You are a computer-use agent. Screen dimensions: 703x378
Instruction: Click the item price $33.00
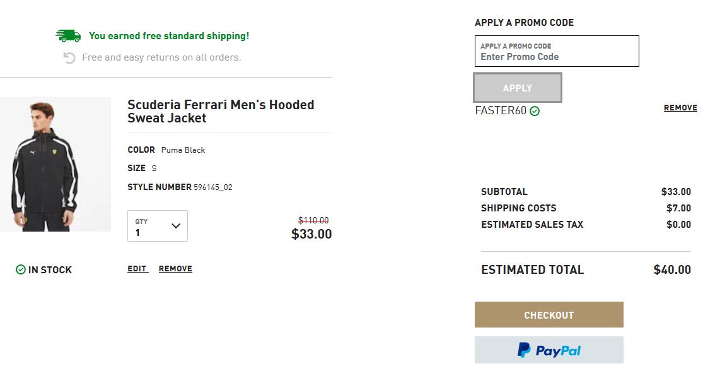[x=311, y=234]
